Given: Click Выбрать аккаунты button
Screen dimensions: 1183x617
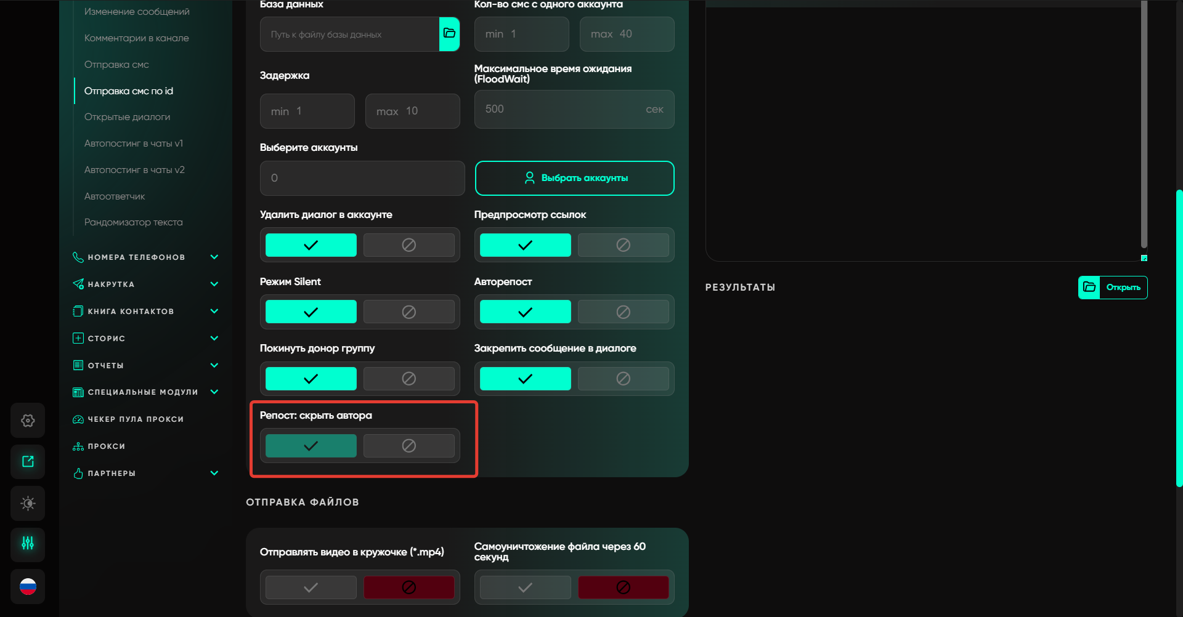Looking at the screenshot, I should 574,178.
